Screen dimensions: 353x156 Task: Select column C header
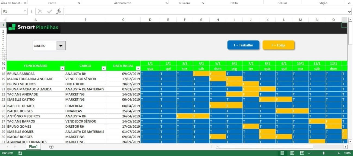tap(123, 20)
